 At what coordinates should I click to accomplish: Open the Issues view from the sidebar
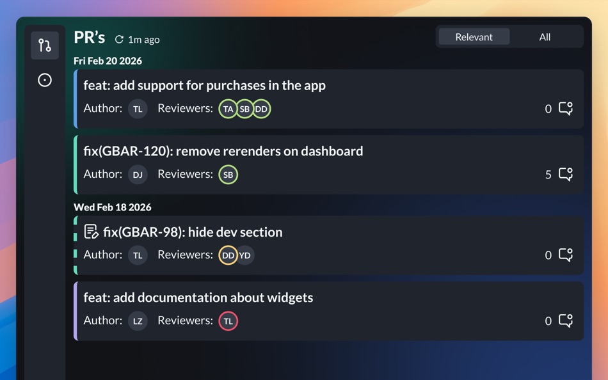44,79
